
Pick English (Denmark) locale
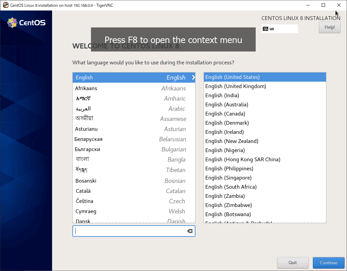(x=265, y=123)
